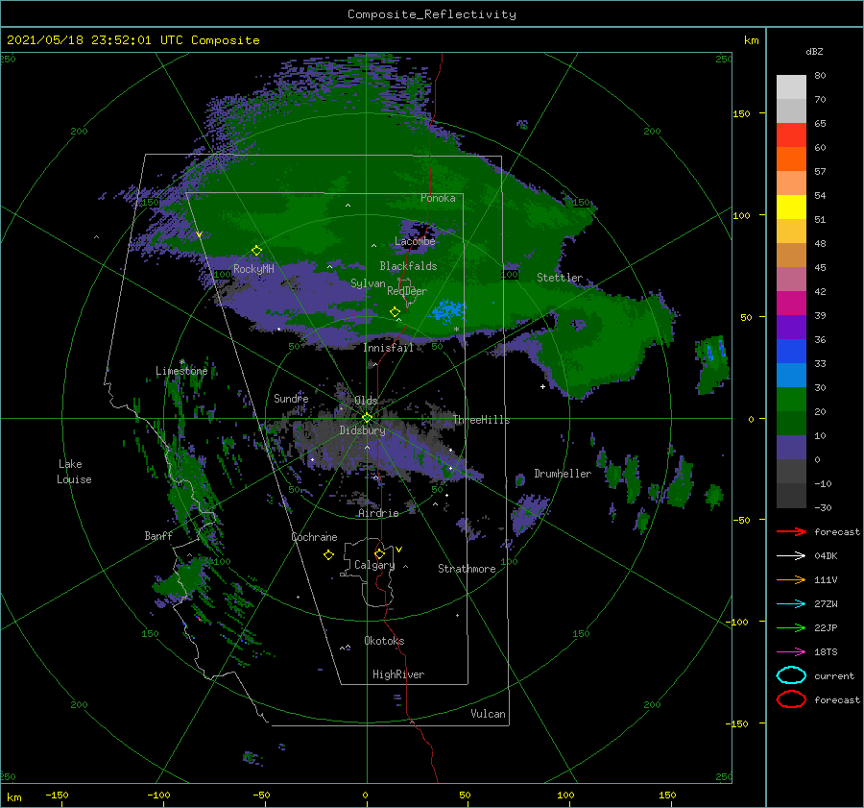The width and height of the screenshot is (864, 808).
Task: Click the Cochrane town label
Action: click(x=314, y=537)
